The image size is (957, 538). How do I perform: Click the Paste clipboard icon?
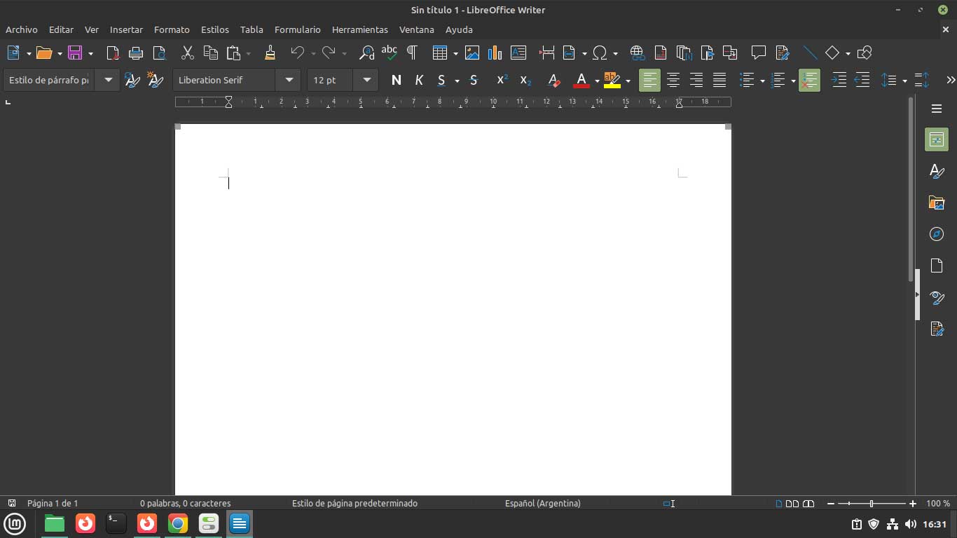click(x=233, y=53)
